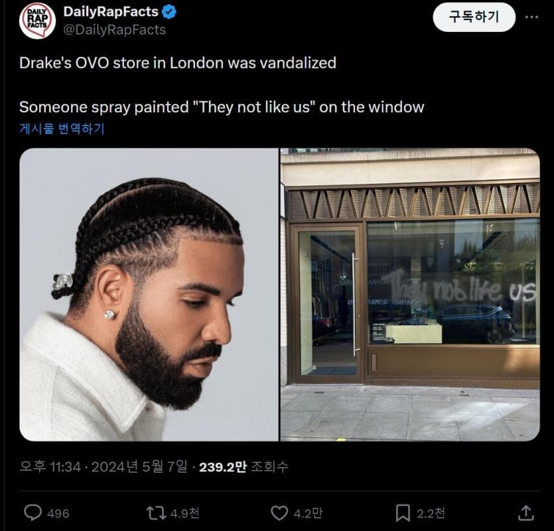Open the @DailyRapFacts handle link
Screen dimensions: 554x531
point(114,29)
